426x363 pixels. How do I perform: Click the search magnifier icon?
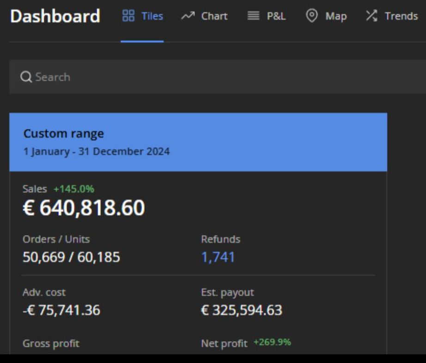(26, 77)
